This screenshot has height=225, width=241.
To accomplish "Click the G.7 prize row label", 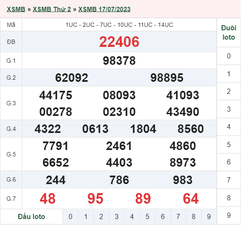I will pyautogui.click(x=11, y=199).
